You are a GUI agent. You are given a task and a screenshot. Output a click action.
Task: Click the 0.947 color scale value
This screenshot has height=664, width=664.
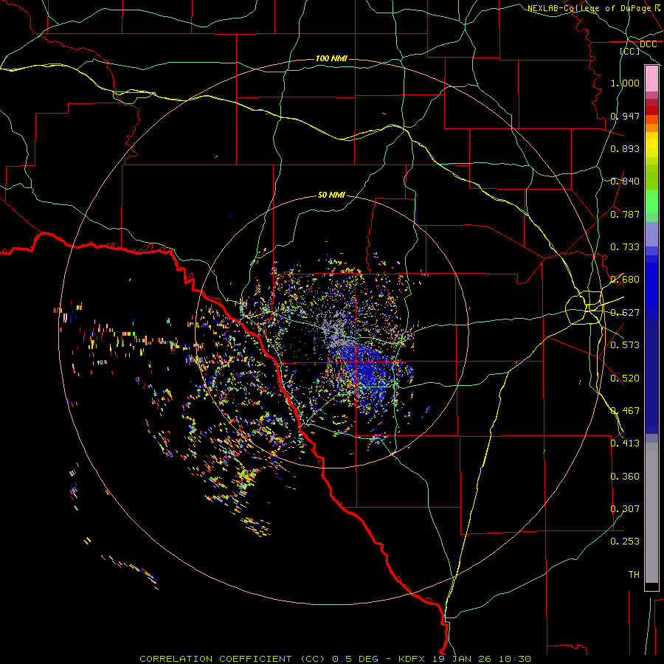click(625, 116)
